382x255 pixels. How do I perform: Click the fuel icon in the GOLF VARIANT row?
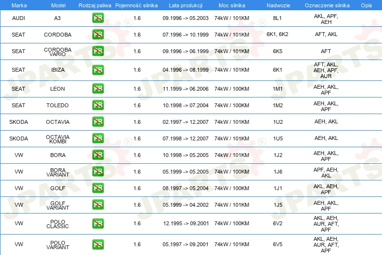pos(98,204)
